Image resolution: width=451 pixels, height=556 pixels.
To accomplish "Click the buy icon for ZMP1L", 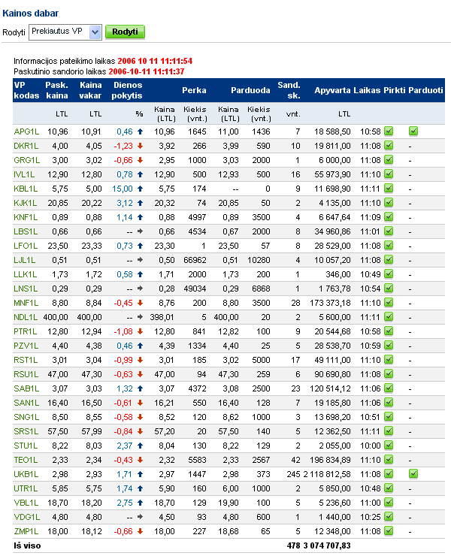I will coord(389,530).
